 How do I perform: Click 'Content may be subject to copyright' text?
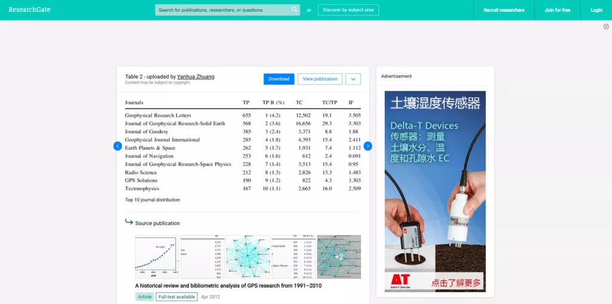(x=158, y=82)
